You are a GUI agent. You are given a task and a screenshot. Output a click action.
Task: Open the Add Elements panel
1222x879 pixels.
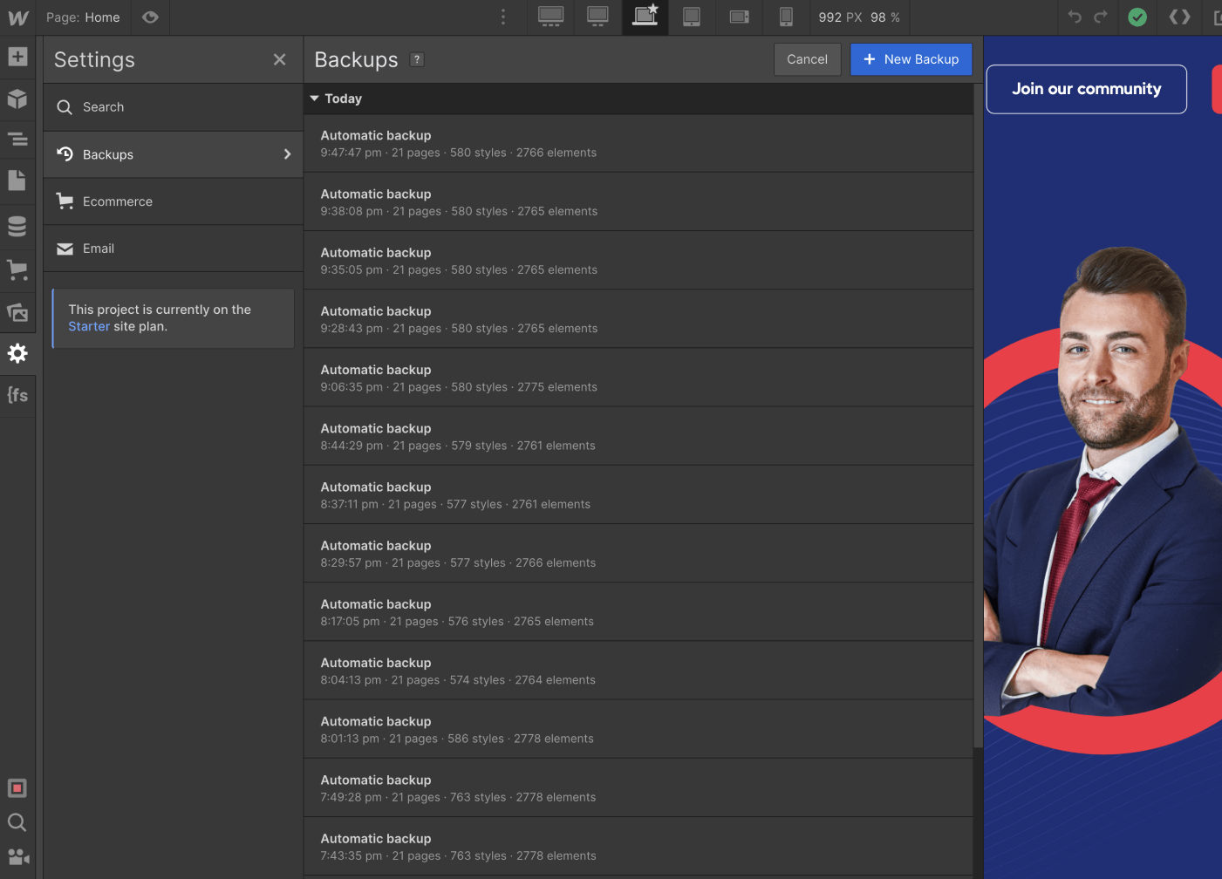[x=18, y=57]
